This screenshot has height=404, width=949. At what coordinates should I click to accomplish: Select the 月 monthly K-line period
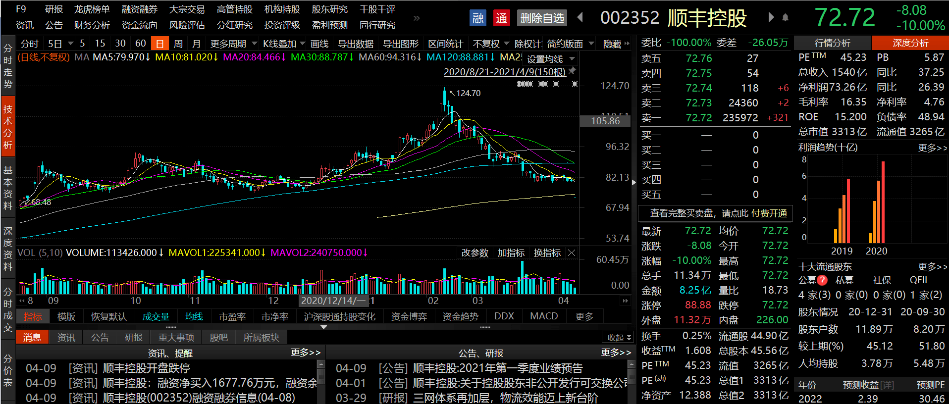tap(196, 44)
